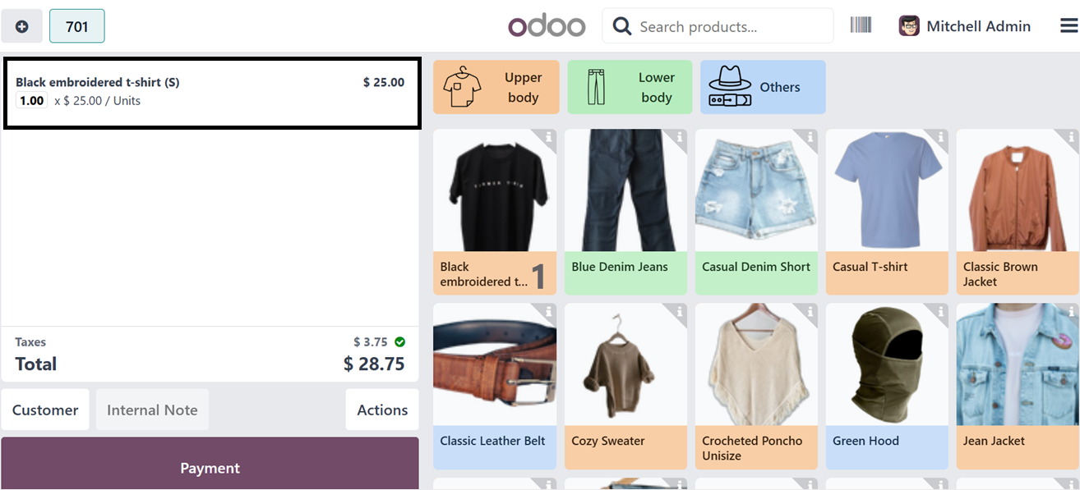Open the barcode scanner icon

pyautogui.click(x=861, y=25)
